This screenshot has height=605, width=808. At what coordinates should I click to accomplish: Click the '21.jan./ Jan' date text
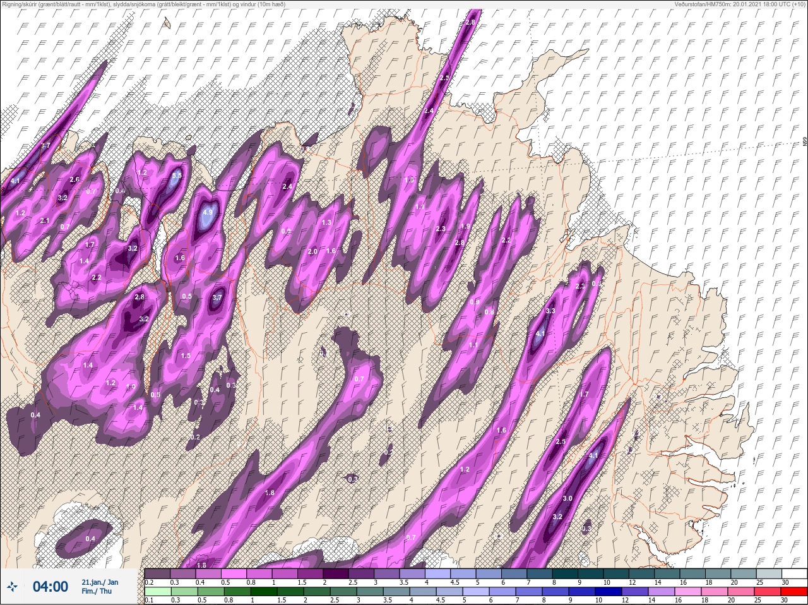pyautogui.click(x=100, y=582)
